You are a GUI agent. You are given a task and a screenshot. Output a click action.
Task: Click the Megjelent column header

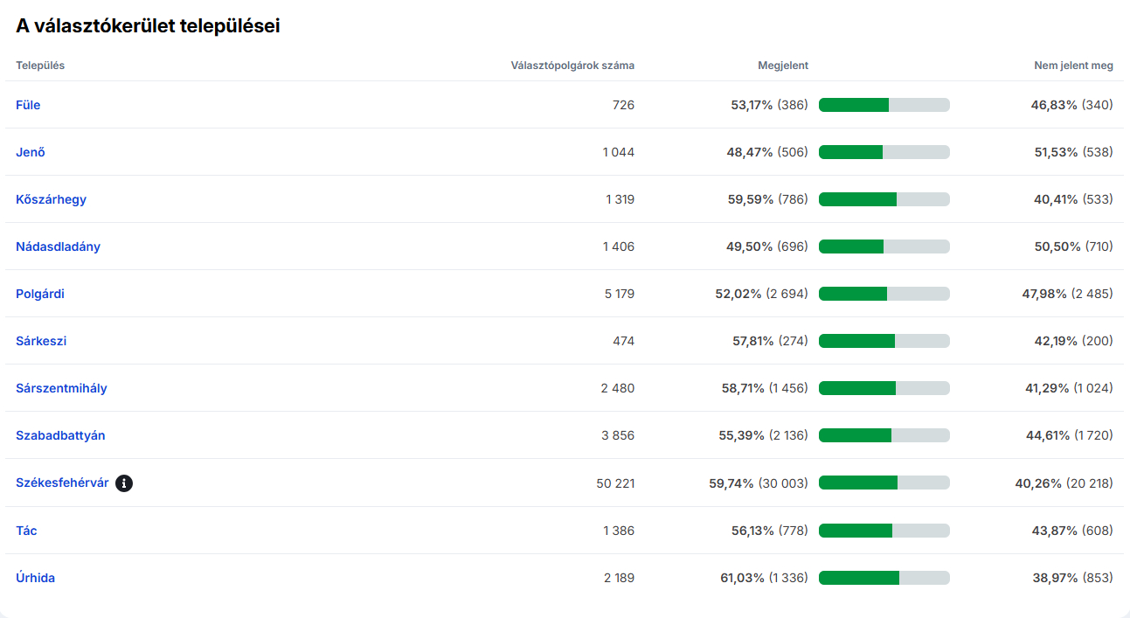pyautogui.click(x=782, y=66)
